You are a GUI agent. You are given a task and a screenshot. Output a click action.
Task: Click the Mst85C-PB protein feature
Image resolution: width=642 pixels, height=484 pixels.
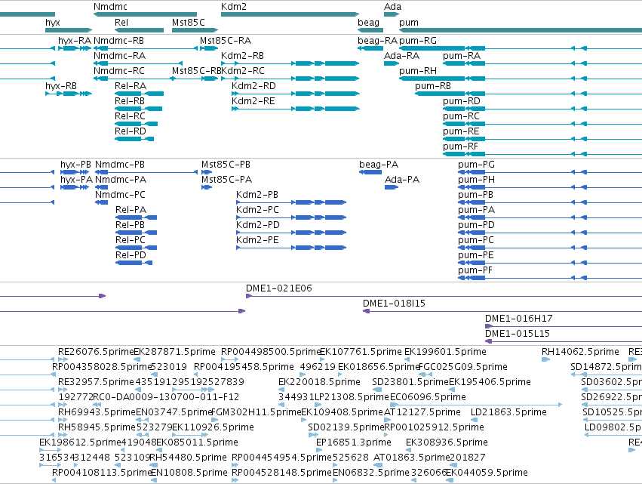click(207, 172)
